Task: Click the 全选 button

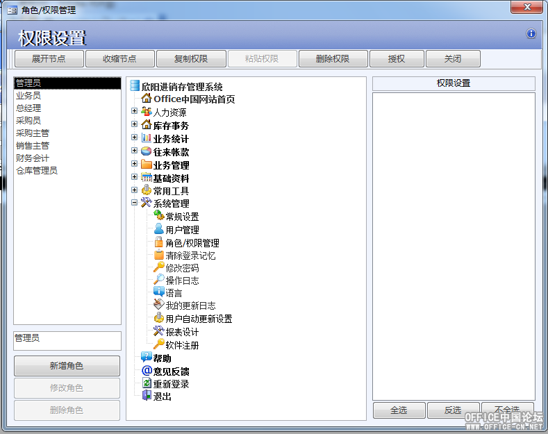Action: coord(399,410)
